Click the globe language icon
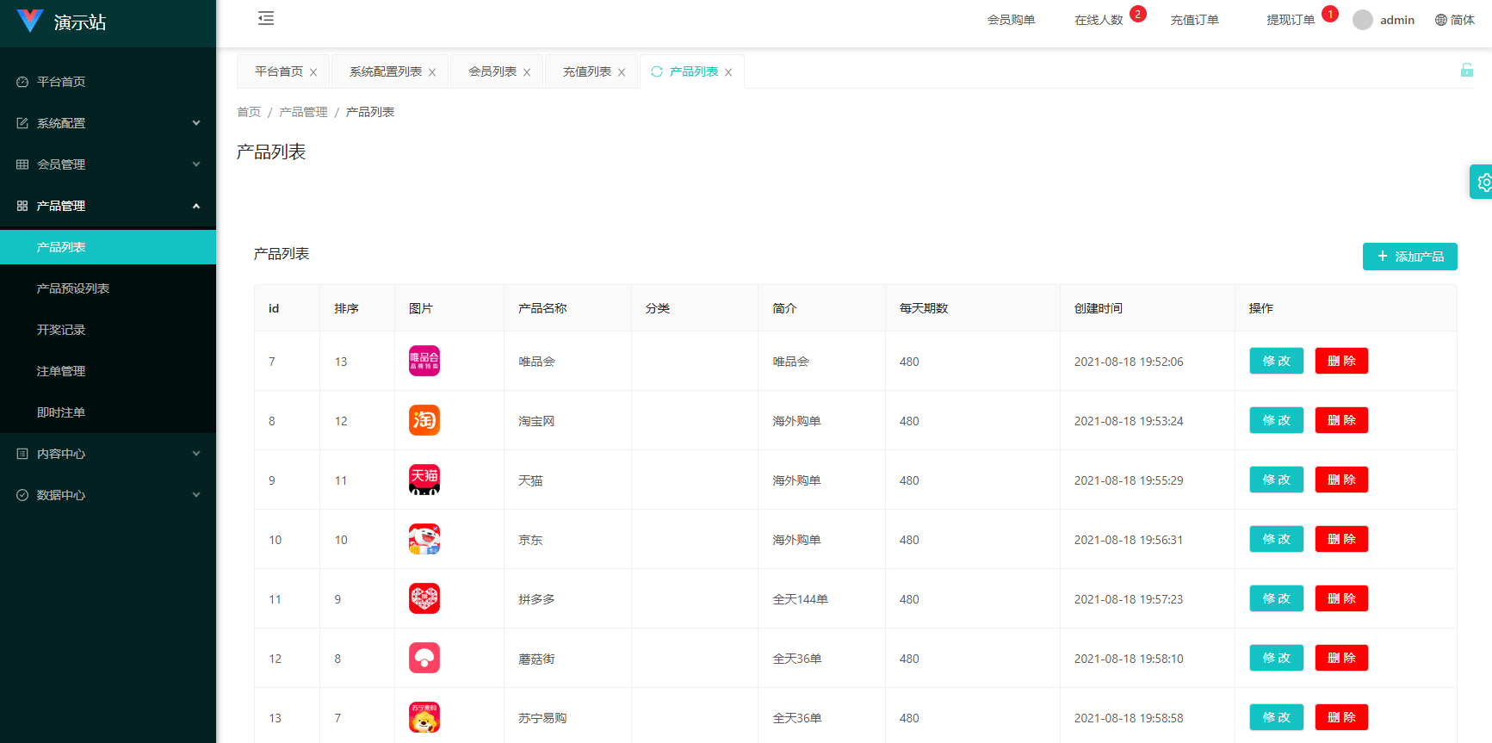Image resolution: width=1492 pixels, height=743 pixels. coord(1440,20)
